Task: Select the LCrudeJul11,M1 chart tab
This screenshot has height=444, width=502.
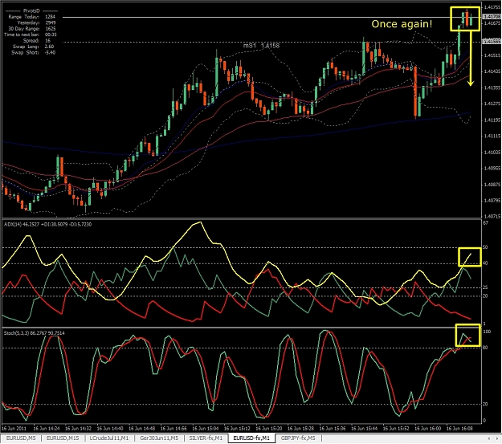Action: pos(109,438)
